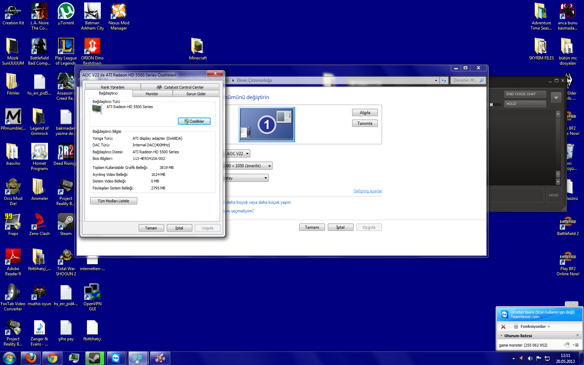Launch Play League of Legends icon
This screenshot has height=365, width=584.
click(x=66, y=51)
